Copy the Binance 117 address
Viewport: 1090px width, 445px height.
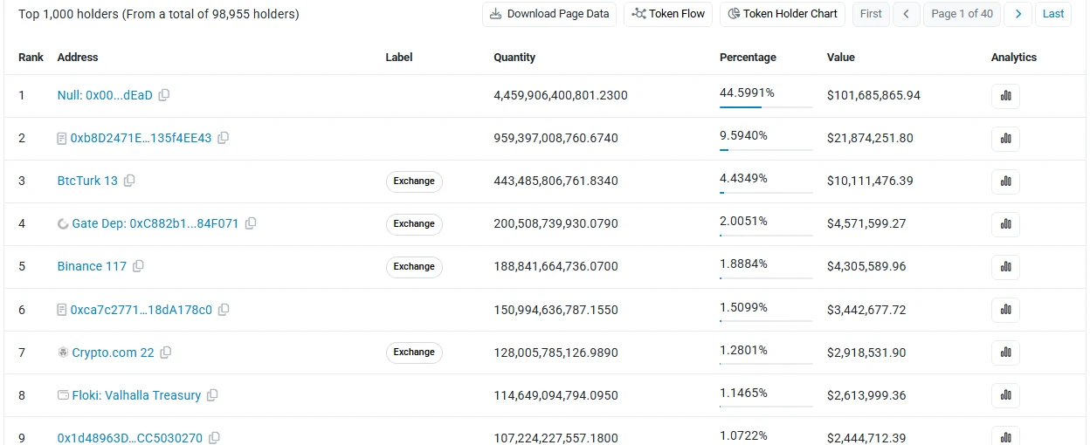click(138, 266)
